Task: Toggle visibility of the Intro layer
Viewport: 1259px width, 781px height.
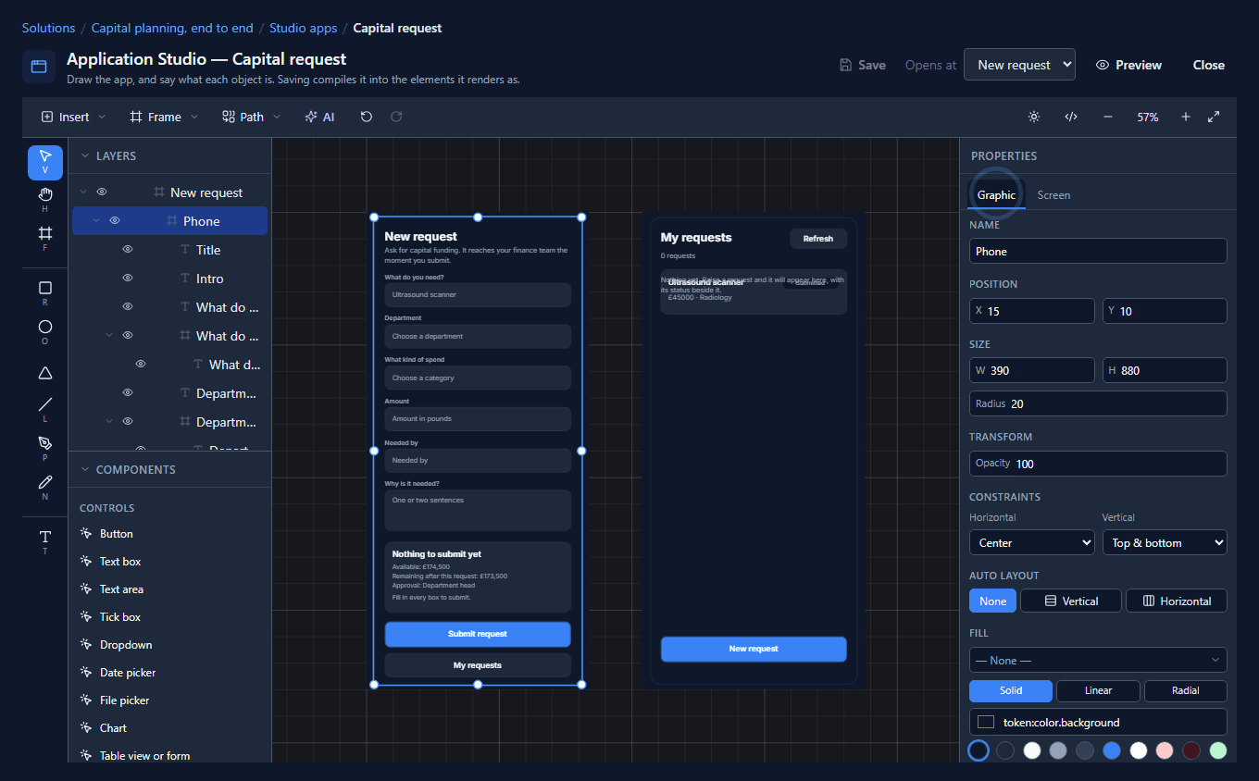Action: (128, 279)
